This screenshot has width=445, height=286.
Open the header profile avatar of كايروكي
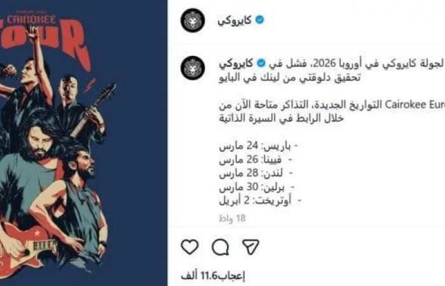193,20
